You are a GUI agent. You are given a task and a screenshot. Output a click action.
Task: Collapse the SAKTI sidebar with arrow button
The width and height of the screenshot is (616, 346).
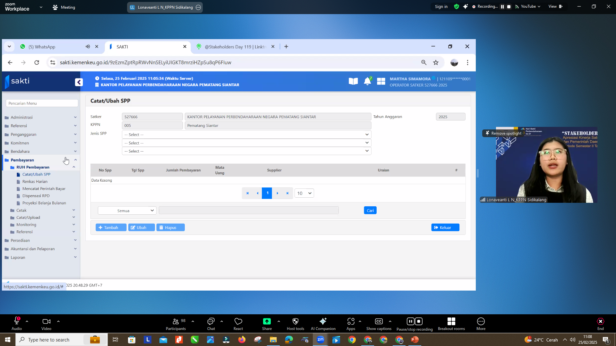point(79,82)
